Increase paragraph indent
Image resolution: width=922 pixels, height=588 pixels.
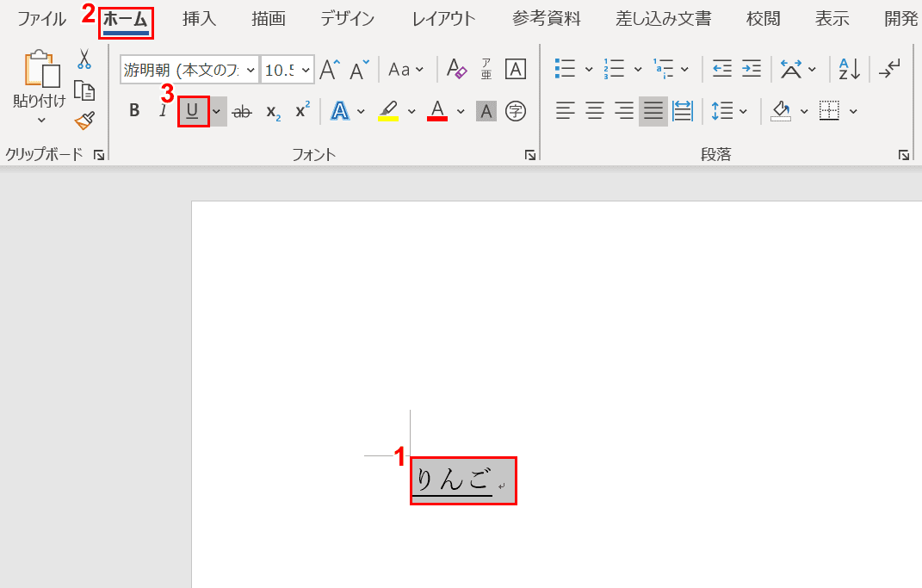click(x=752, y=70)
